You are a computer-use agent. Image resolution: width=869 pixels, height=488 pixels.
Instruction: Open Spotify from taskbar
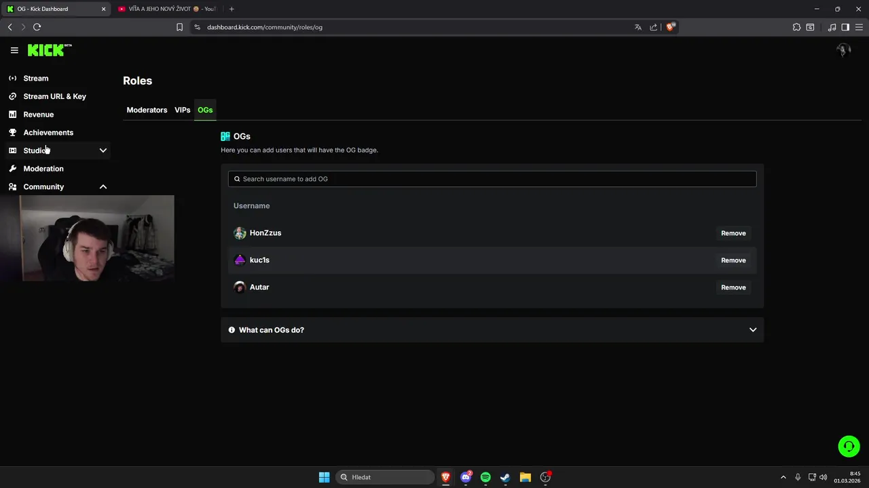coord(485,477)
